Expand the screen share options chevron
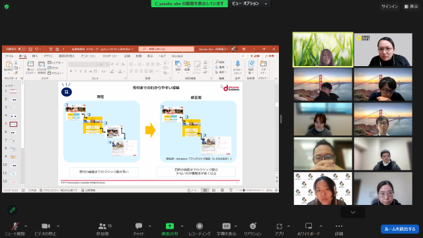 pos(182,226)
